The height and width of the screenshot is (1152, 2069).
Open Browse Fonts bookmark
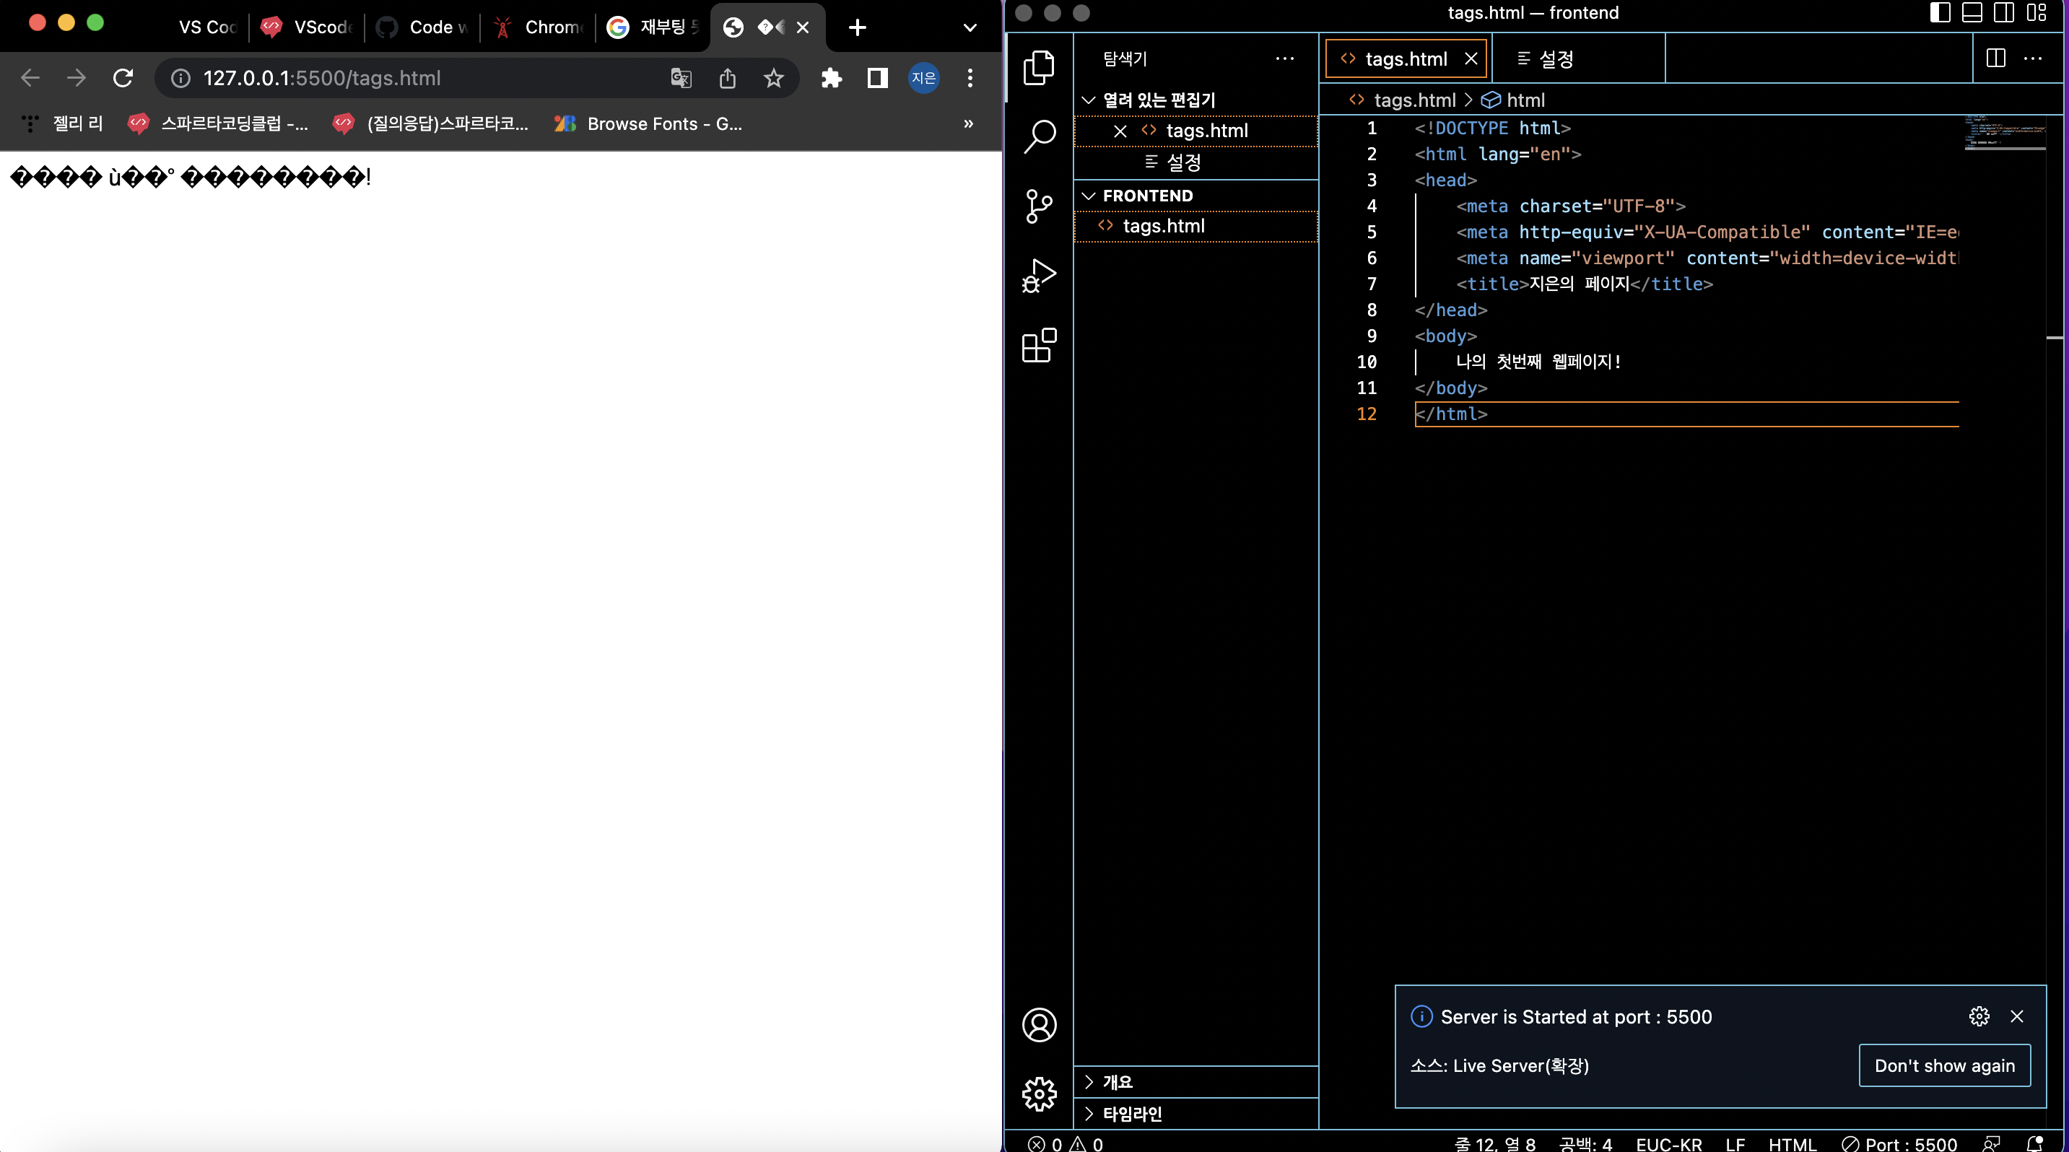point(648,123)
